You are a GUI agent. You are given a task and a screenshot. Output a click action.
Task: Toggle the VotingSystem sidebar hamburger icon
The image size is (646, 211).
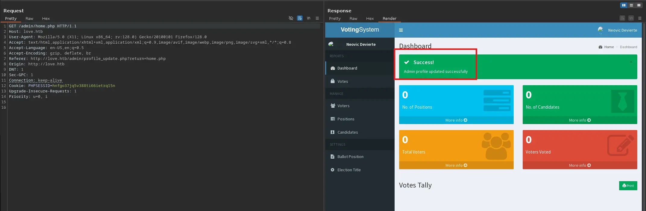pyautogui.click(x=401, y=30)
